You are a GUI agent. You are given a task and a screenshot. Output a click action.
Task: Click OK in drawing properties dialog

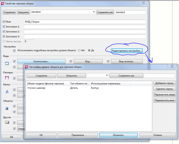(x=12, y=137)
